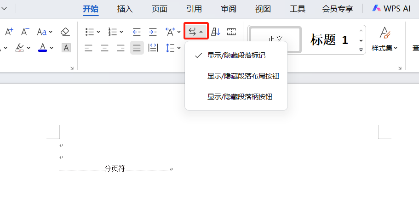This screenshot has height=223, width=419.
Task: Expand the line spacing dropdown
Action: point(179,48)
